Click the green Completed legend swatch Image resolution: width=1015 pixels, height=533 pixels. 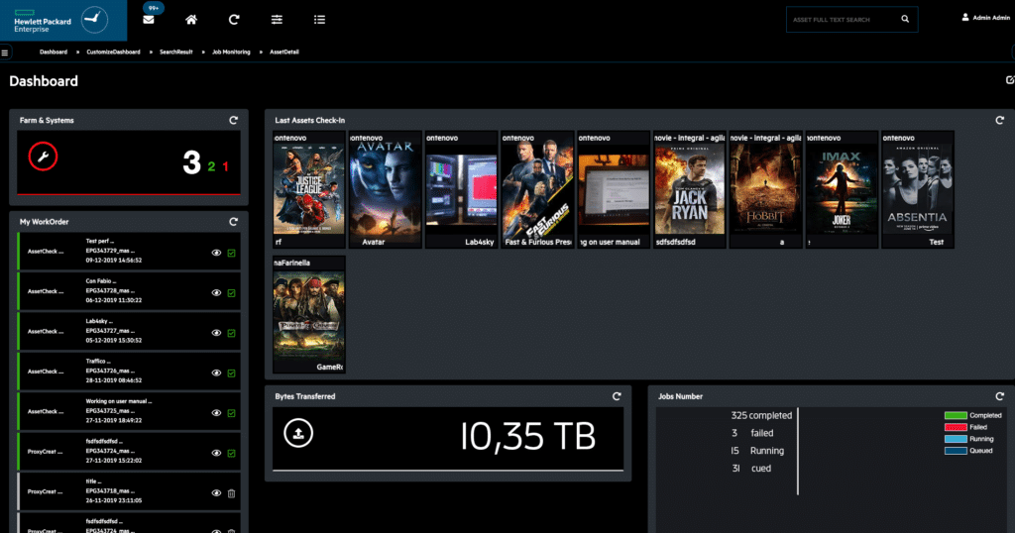point(956,415)
